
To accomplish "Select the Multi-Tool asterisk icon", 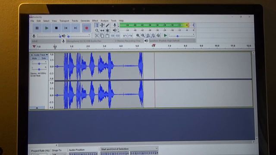I will (x=107, y=31).
